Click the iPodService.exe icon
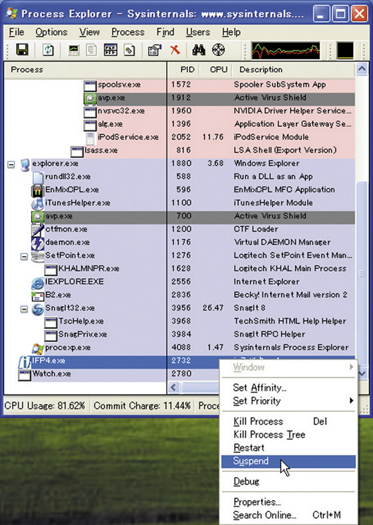The height and width of the screenshot is (525, 373). [x=90, y=137]
